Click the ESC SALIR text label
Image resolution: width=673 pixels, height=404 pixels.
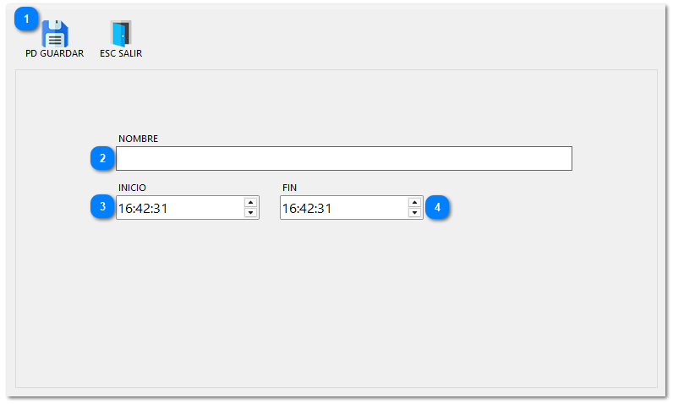point(121,53)
